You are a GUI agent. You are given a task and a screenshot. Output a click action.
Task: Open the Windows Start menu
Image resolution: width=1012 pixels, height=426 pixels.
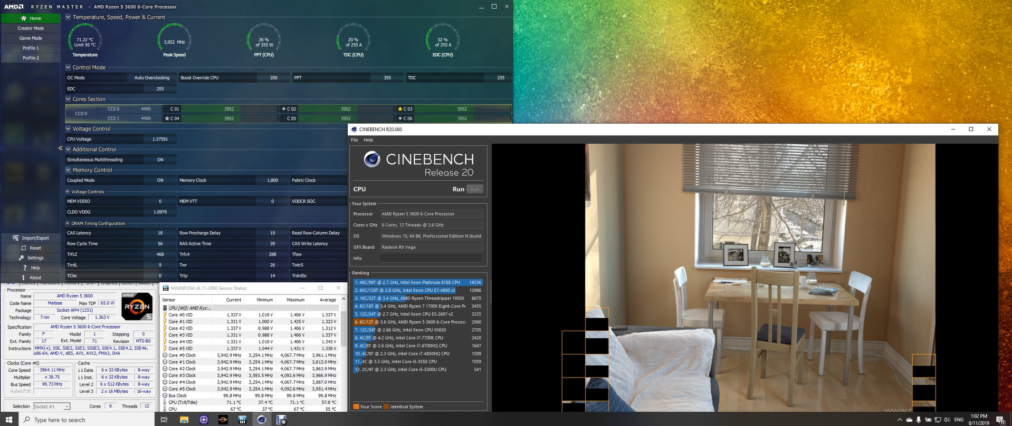click(x=9, y=420)
